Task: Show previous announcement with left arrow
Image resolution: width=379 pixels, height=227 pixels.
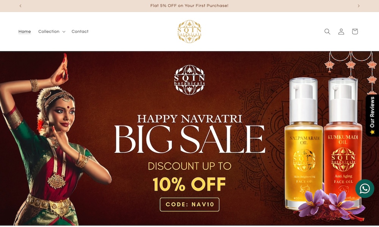Action: coord(20,6)
